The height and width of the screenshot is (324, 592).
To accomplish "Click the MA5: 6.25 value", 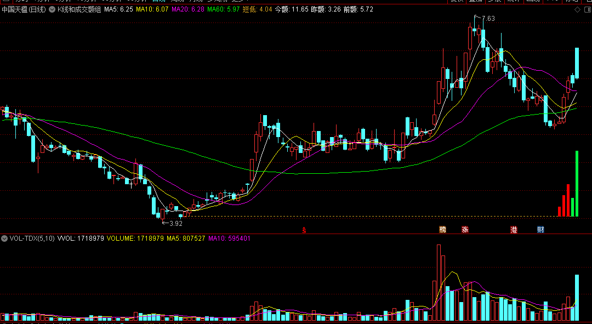I will pos(118,9).
